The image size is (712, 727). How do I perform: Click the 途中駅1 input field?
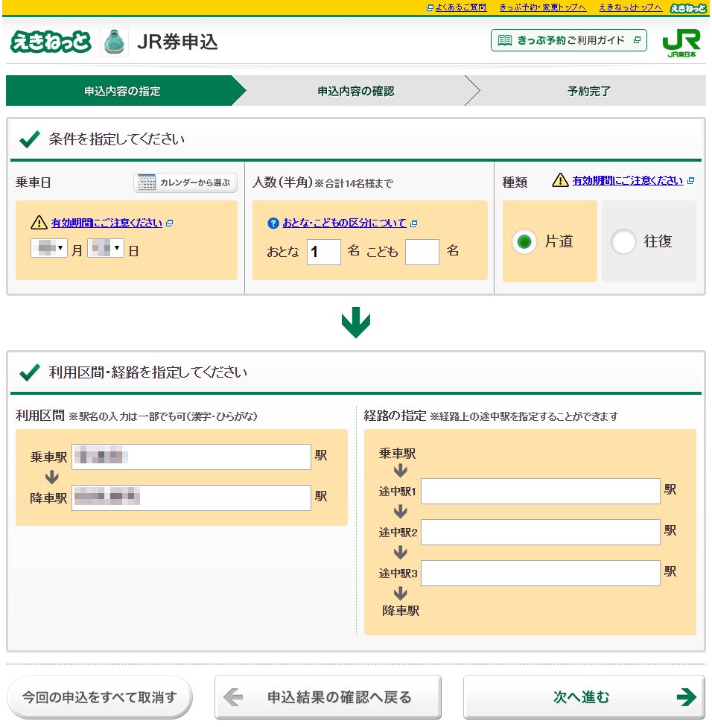coord(541,491)
